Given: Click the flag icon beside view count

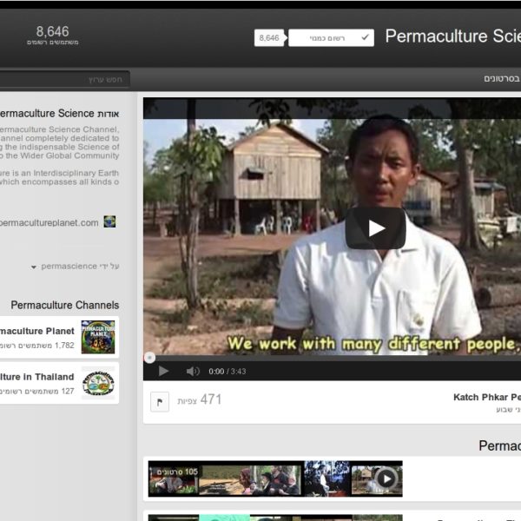Looking at the screenshot, I should pyautogui.click(x=160, y=402).
